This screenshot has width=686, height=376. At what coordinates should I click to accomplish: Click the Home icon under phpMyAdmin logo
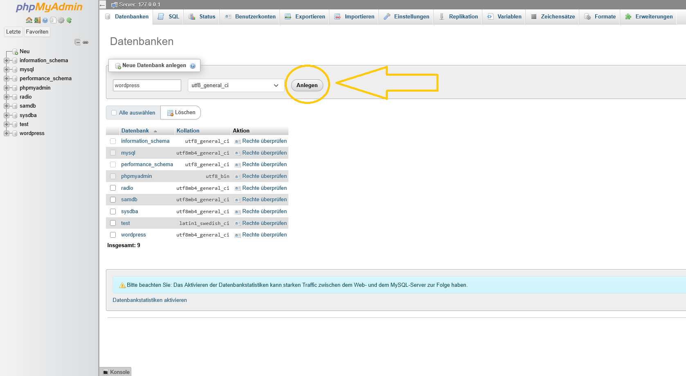click(29, 20)
